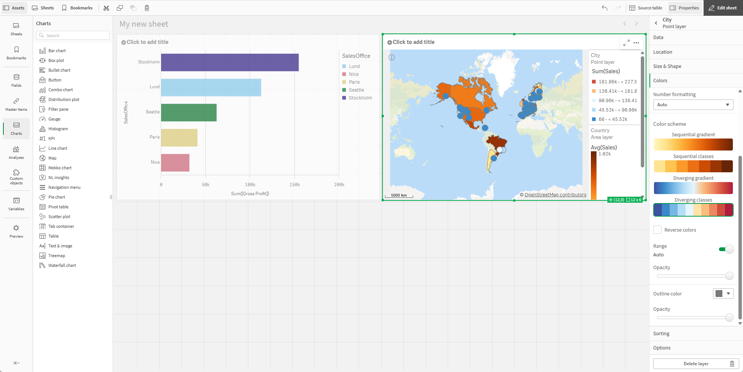The width and height of the screenshot is (743, 372).
Task: Click the map info icon
Action: point(391,57)
